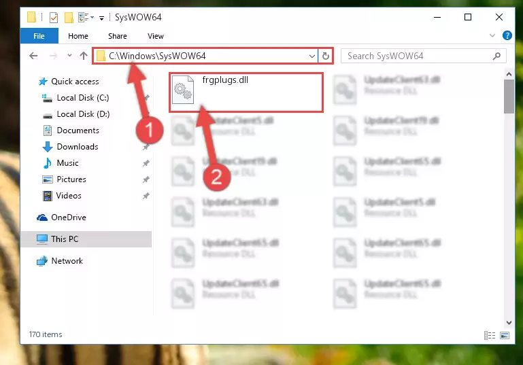This screenshot has height=365, width=523.
Task: Click the Quick access star icon
Action: point(43,82)
